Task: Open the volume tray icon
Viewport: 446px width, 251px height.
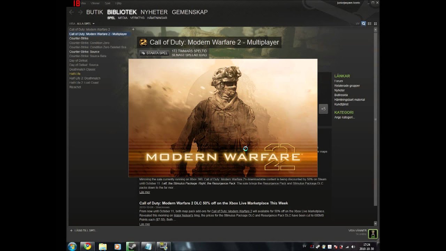Action: coord(353,246)
